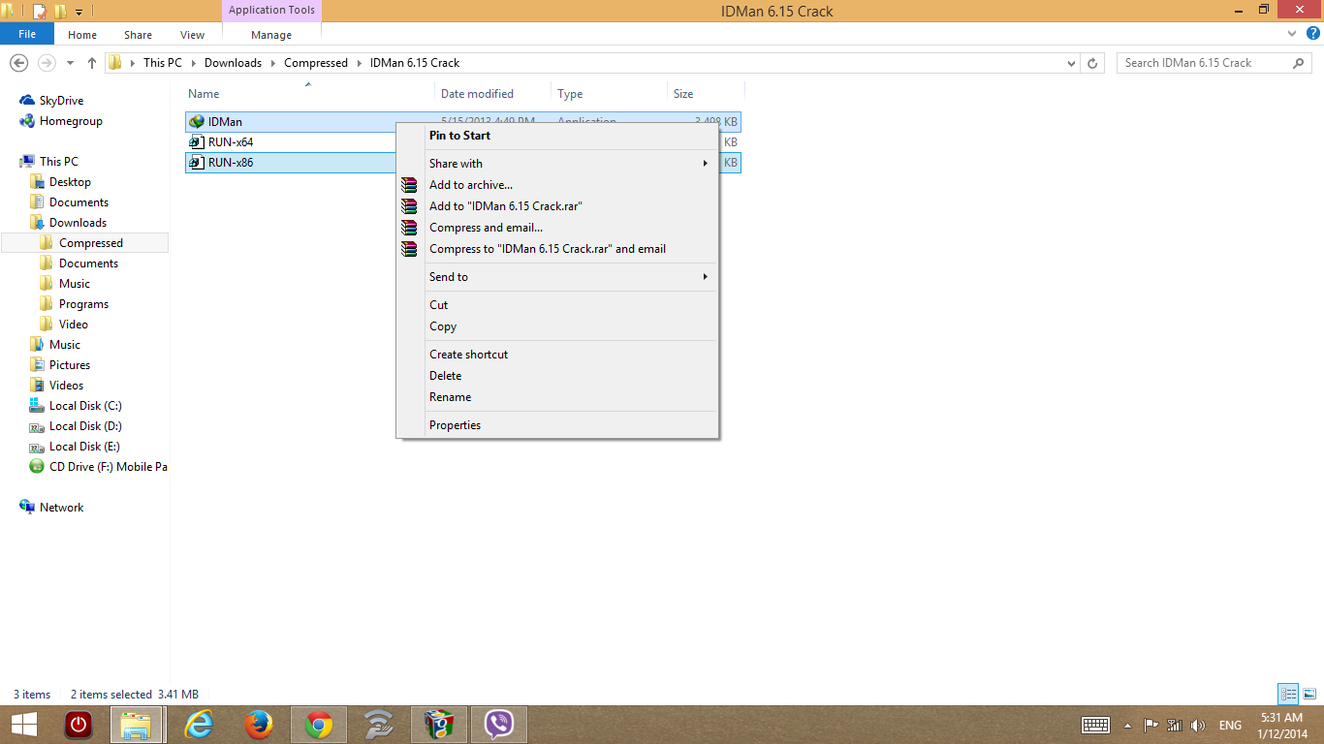
Task: Choose Cut from the context menu
Action: (x=557, y=305)
